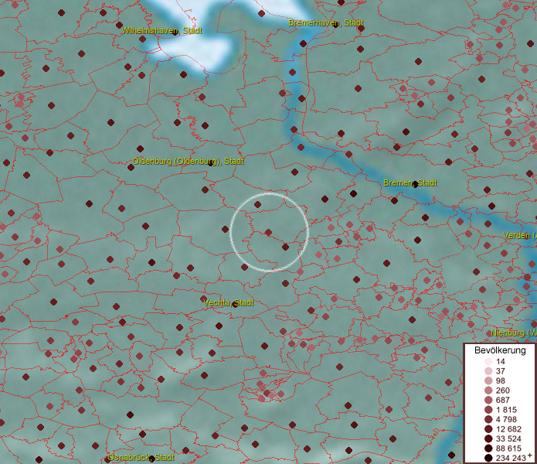The width and height of the screenshot is (537, 464).
Task: Click legend value 37
Action: tap(501, 371)
